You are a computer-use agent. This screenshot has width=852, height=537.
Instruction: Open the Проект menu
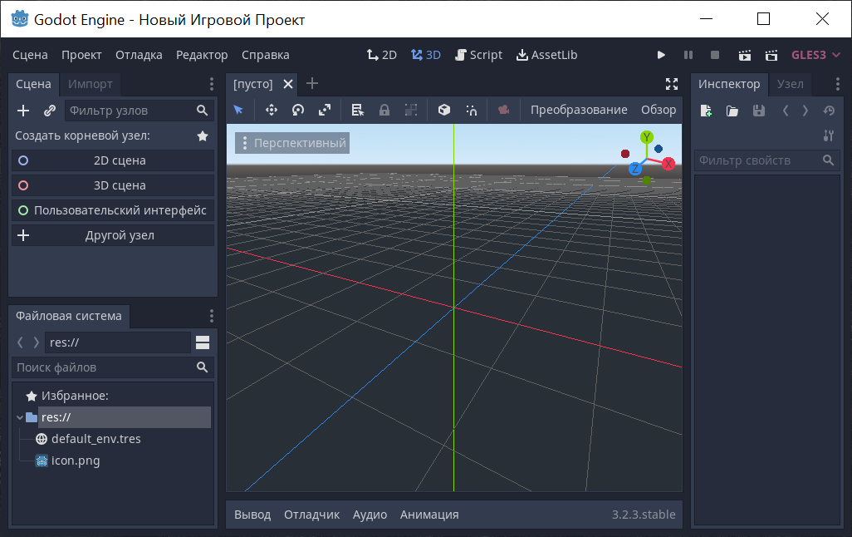[x=81, y=55]
